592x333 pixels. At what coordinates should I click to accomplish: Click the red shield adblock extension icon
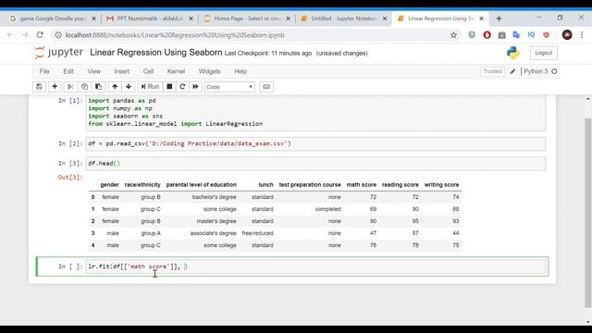547,35
